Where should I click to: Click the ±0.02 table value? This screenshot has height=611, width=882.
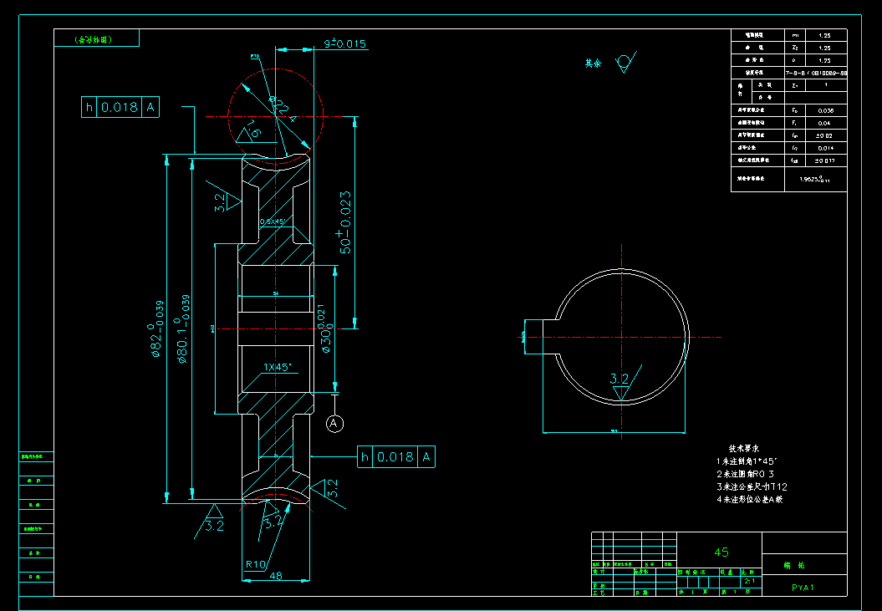coord(826,135)
